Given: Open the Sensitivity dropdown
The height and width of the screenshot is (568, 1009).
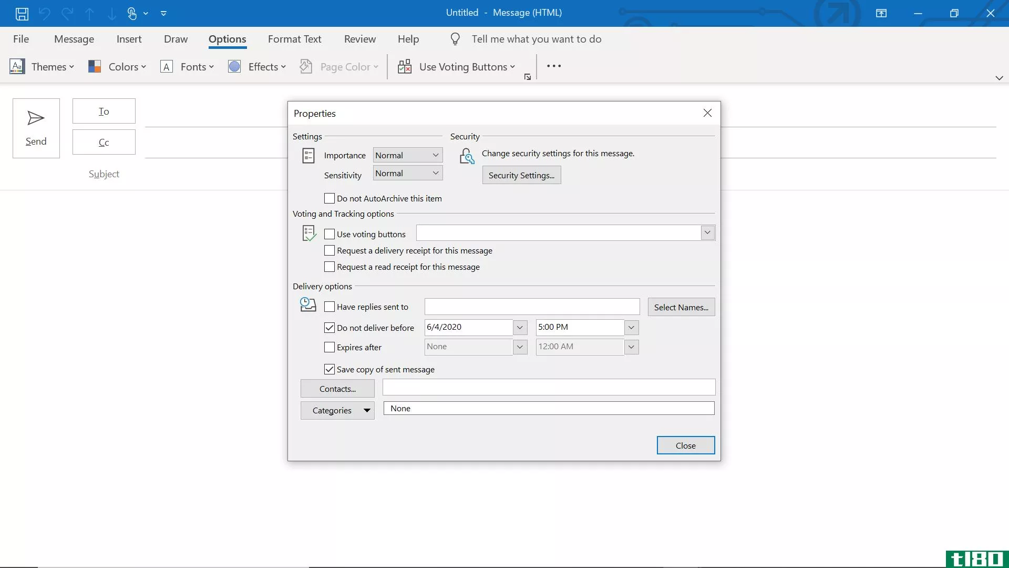Looking at the screenshot, I should coord(408,173).
